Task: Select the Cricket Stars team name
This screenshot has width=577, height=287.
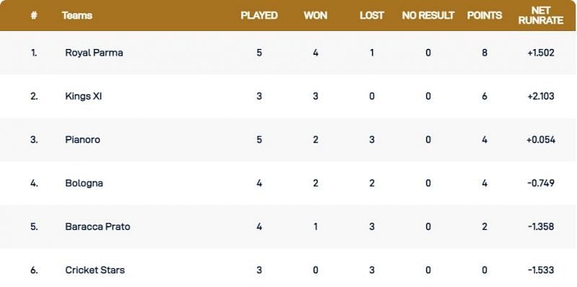Action: [95, 270]
